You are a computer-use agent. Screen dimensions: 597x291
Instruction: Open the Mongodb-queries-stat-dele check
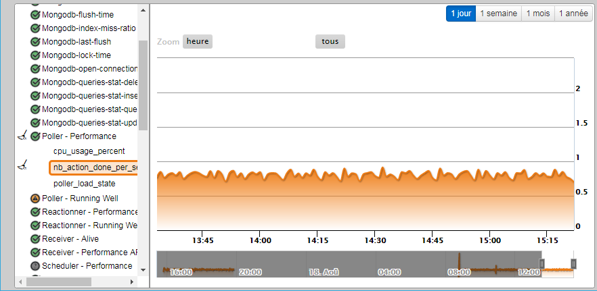coord(89,82)
